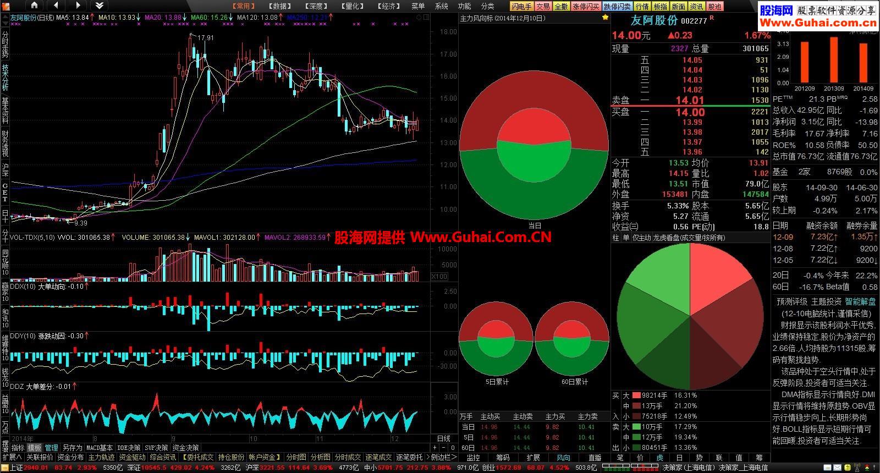Toggle the 柱 bar view option
The image size is (880, 473).
point(615,238)
